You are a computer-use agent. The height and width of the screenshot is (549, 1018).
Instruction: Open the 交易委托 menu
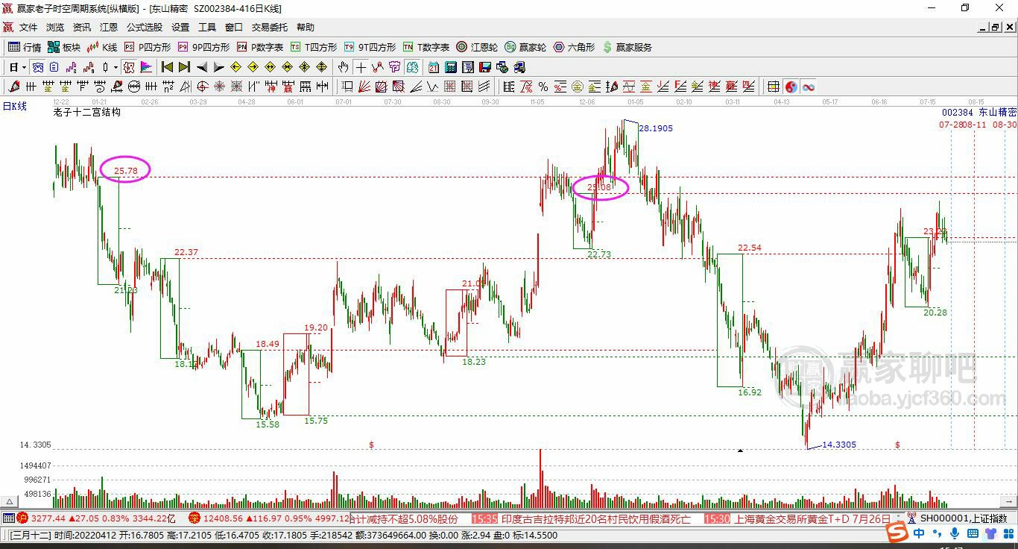click(x=269, y=28)
